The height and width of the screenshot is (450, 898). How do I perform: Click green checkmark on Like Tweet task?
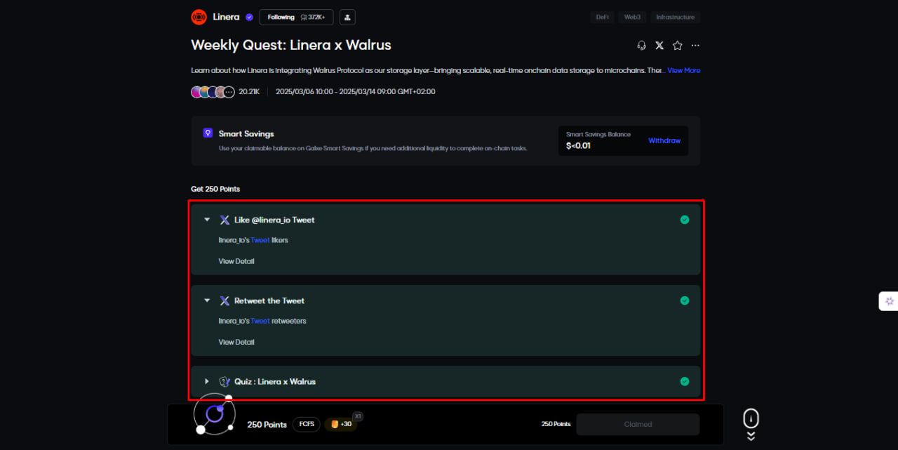685,220
